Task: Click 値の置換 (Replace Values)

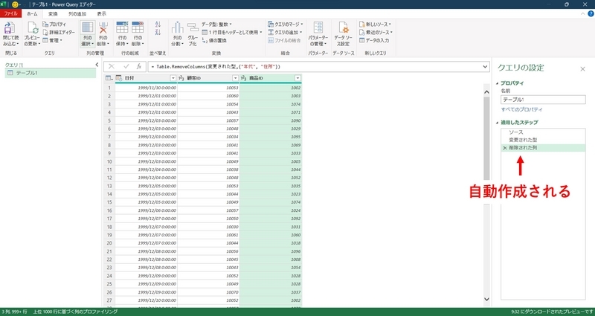Action: click(x=214, y=40)
